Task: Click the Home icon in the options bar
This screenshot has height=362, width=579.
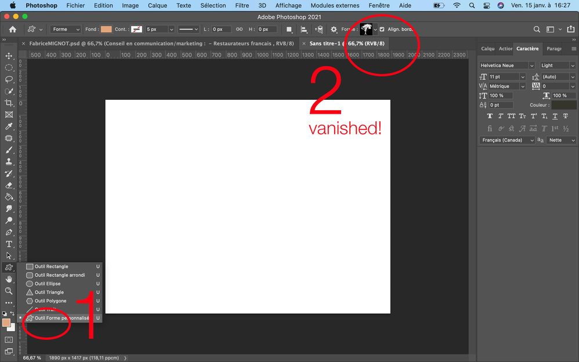Action: click(x=13, y=29)
